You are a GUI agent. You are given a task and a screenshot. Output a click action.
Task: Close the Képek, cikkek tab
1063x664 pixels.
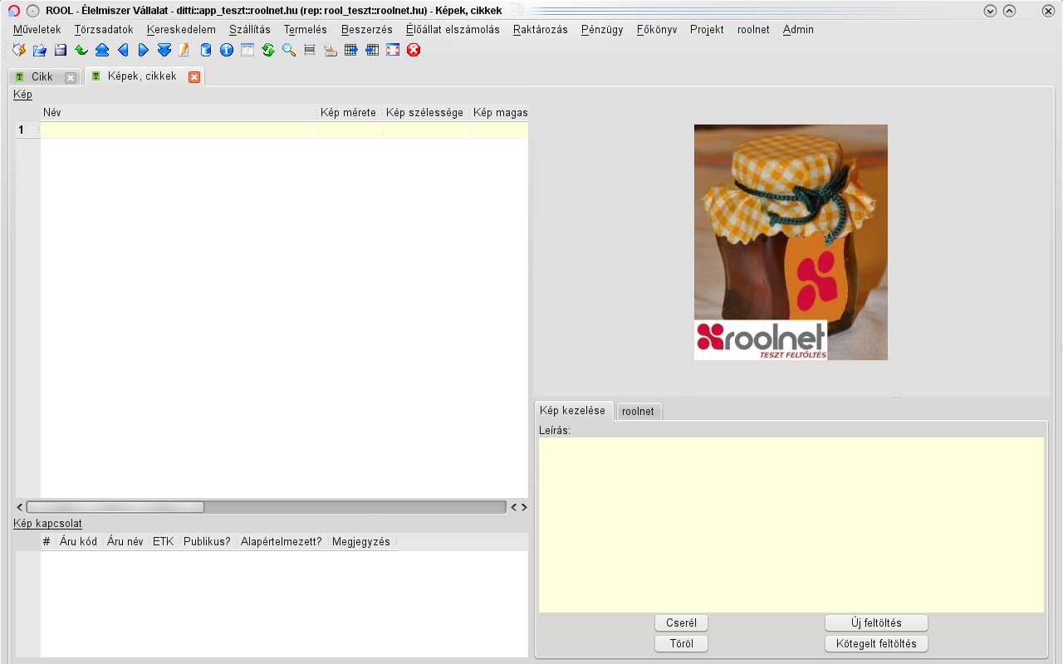tap(194, 77)
